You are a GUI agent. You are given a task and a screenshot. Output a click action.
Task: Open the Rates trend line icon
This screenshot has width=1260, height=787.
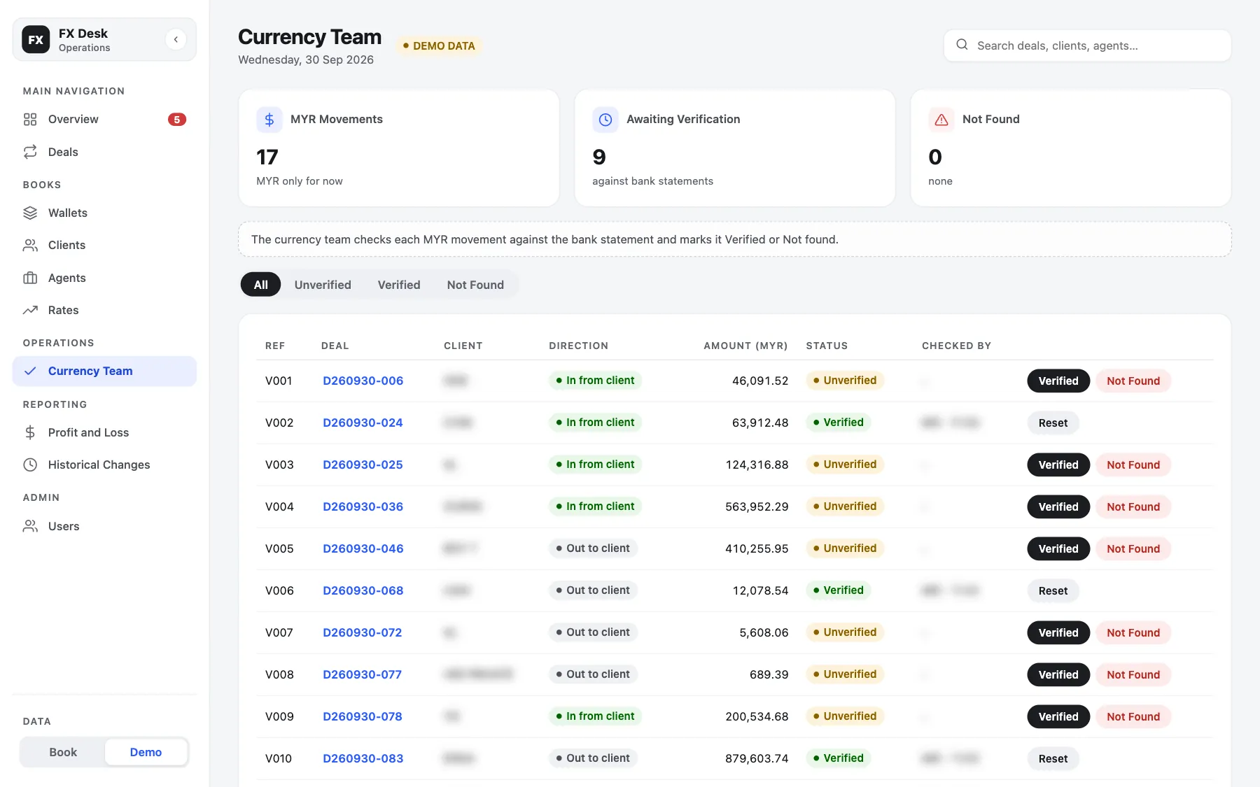click(30, 310)
